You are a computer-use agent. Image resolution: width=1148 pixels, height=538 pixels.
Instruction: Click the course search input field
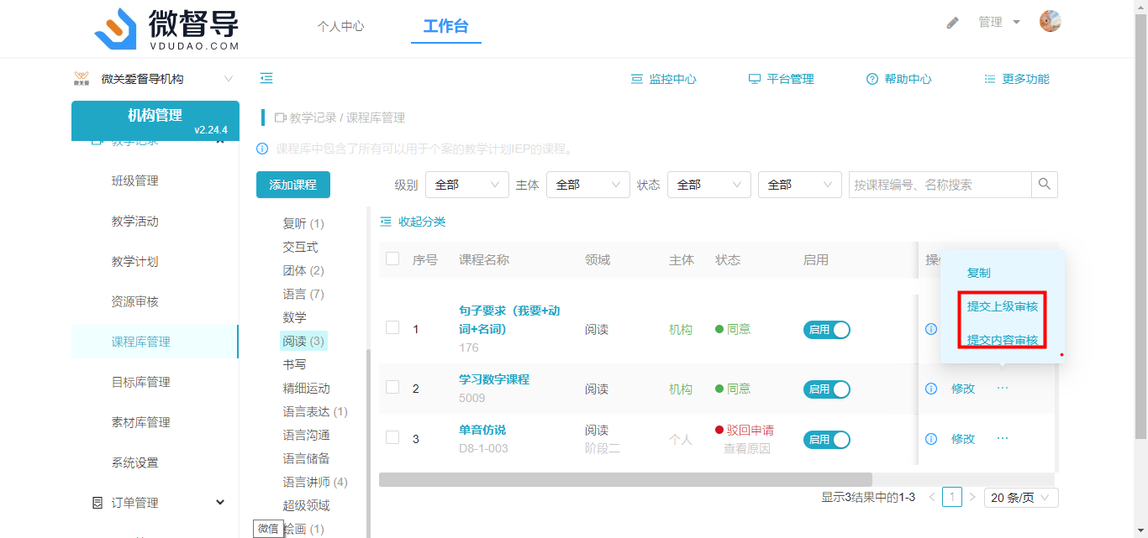[x=940, y=185]
